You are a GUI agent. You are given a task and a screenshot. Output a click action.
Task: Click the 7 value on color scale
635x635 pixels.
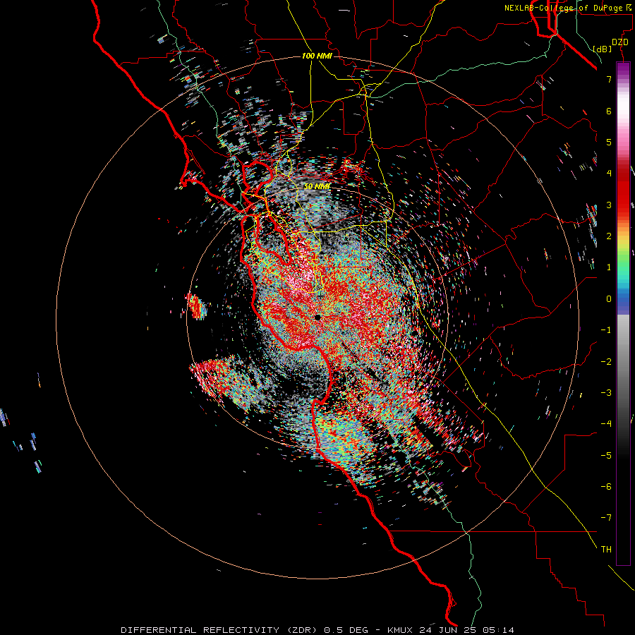[x=609, y=79]
